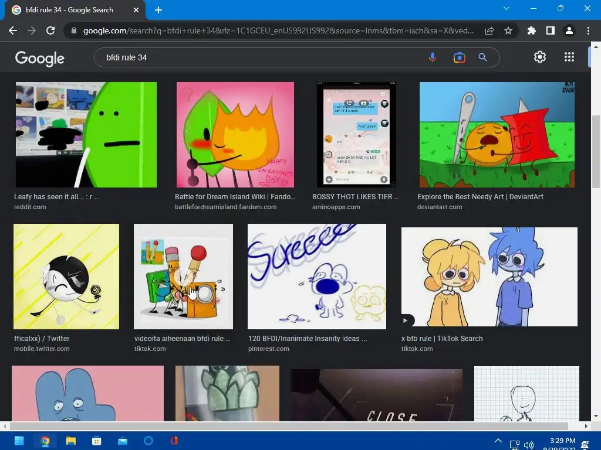Open Microsoft Store from the taskbar
Viewport: 601px width, 450px height.
(x=97, y=441)
